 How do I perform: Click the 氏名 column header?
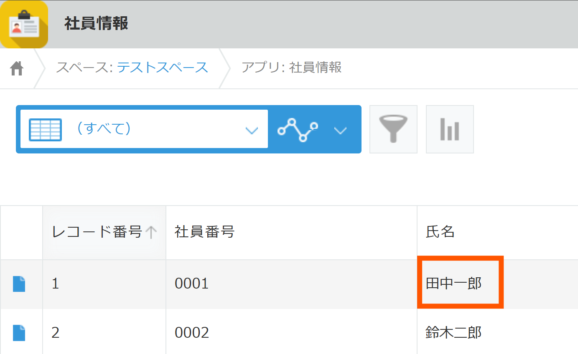pyautogui.click(x=440, y=231)
